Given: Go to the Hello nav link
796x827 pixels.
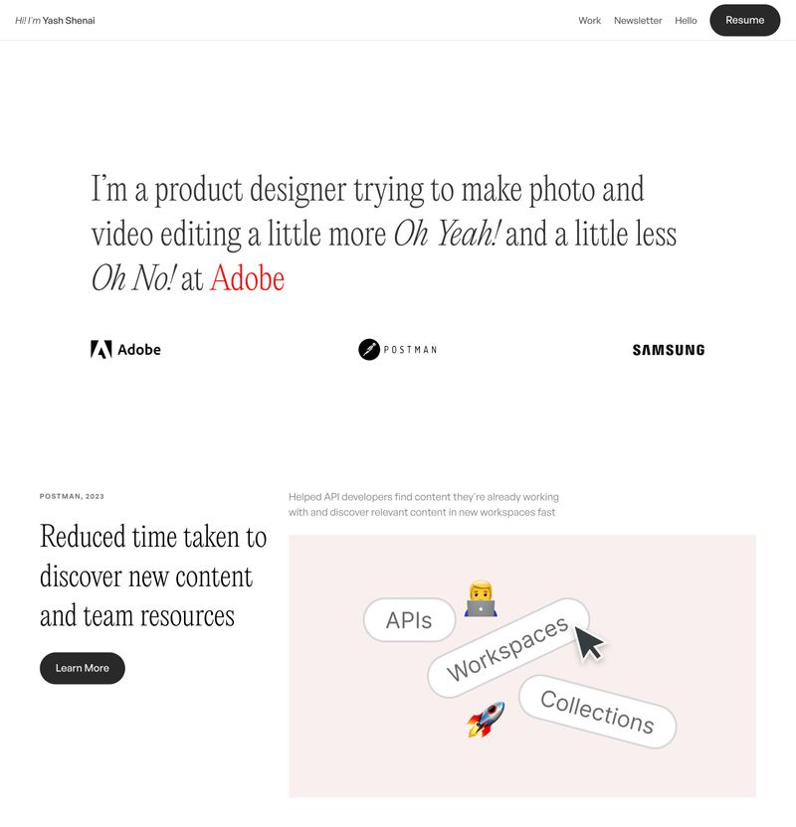Looking at the screenshot, I should click(x=686, y=21).
